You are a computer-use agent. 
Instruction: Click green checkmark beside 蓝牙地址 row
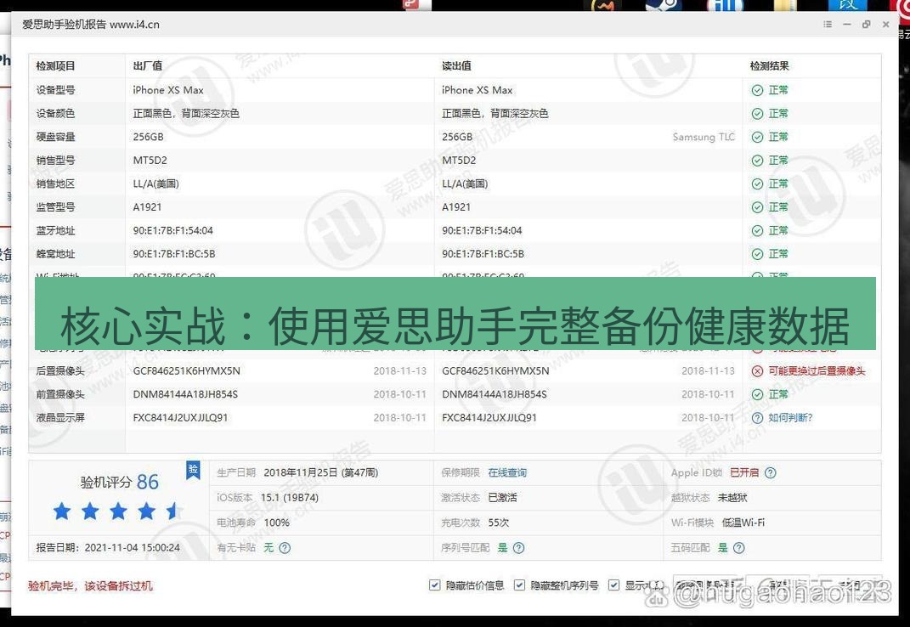pyautogui.click(x=756, y=230)
